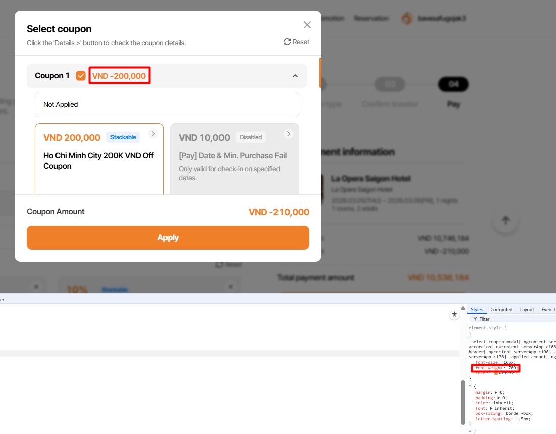Click the Select coupon modal heading
The image size is (556, 434).
click(59, 29)
